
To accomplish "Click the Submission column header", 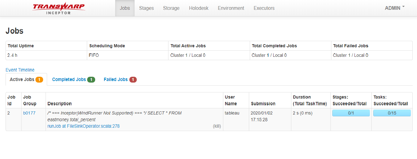I will [263, 103].
